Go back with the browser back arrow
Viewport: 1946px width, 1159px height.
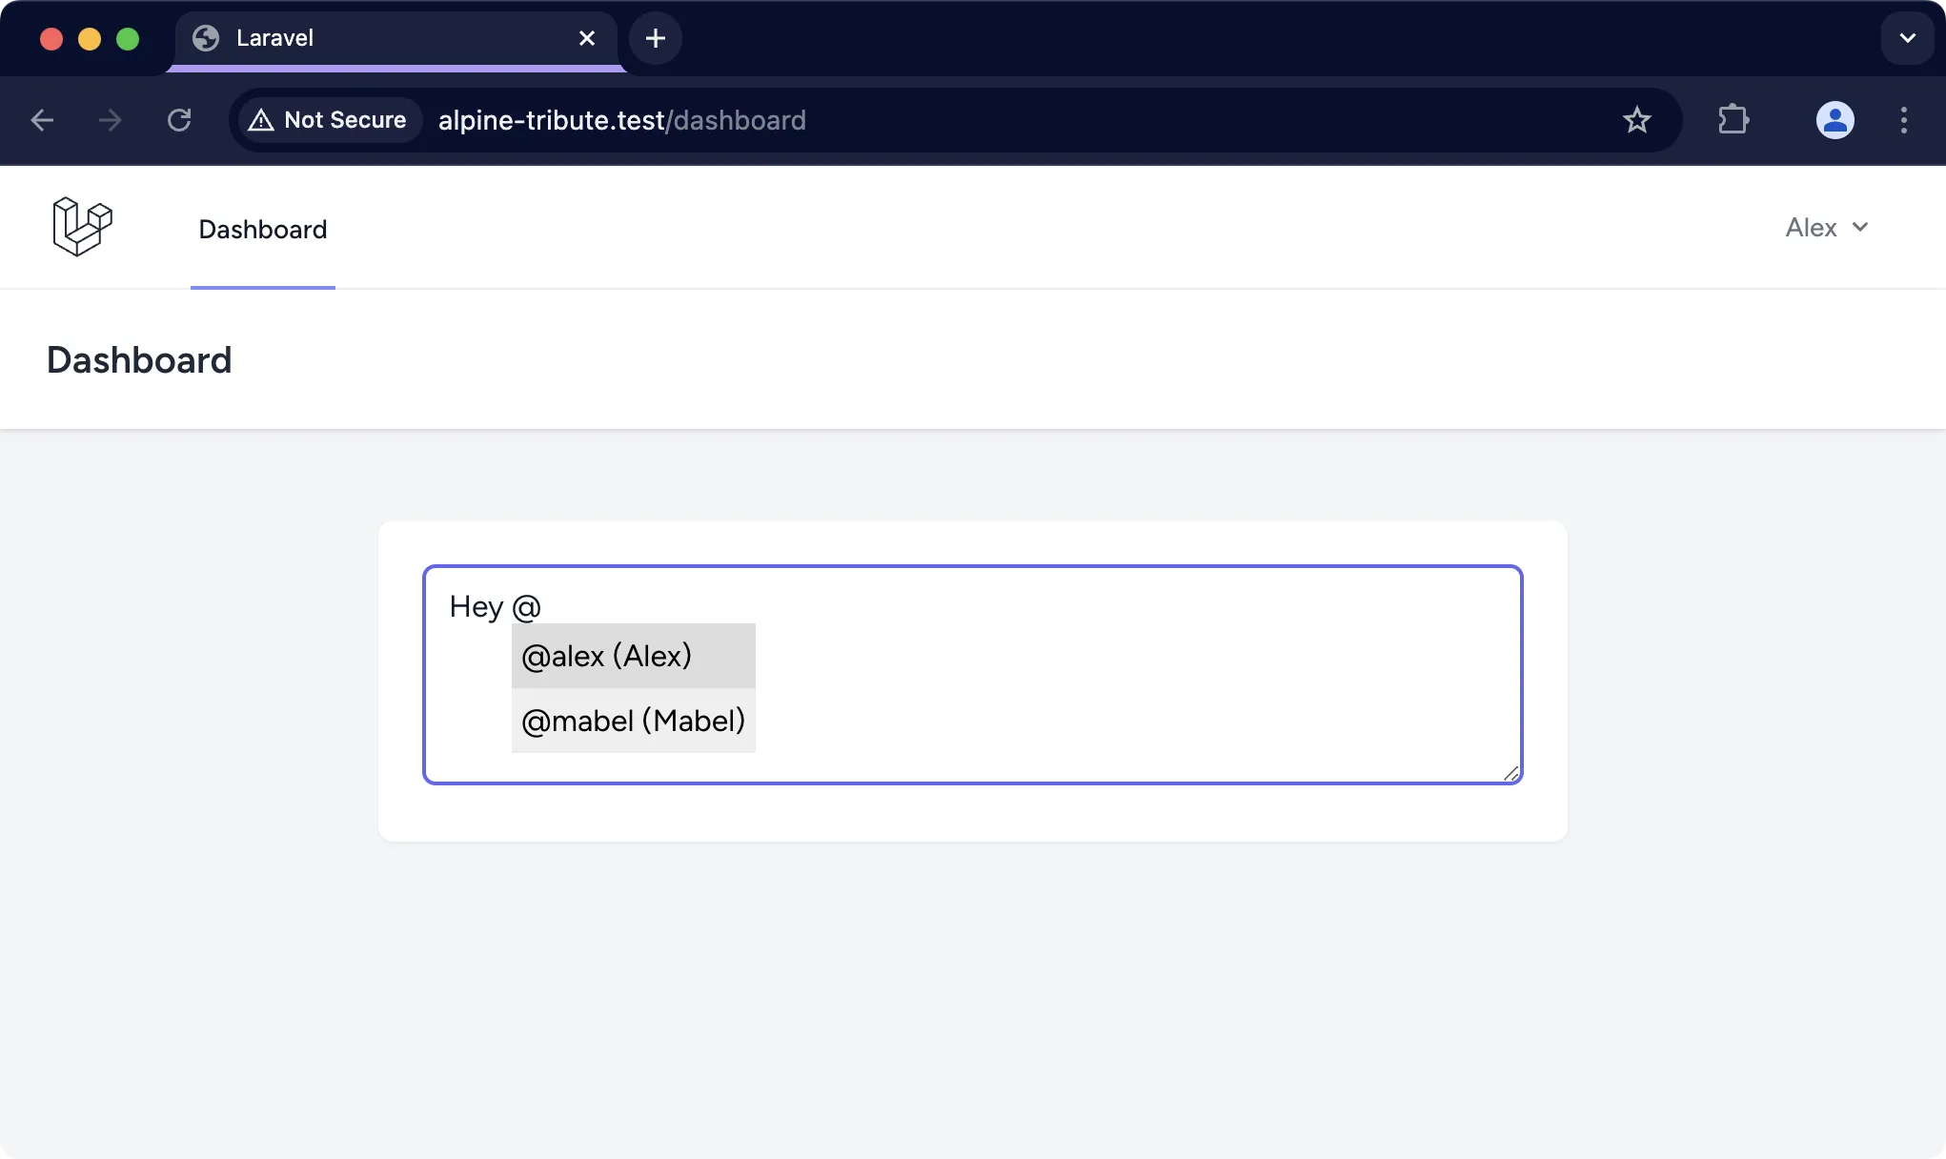(42, 120)
